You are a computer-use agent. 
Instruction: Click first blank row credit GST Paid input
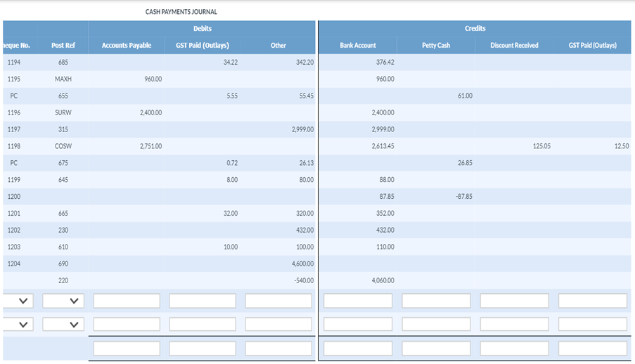[593, 301]
